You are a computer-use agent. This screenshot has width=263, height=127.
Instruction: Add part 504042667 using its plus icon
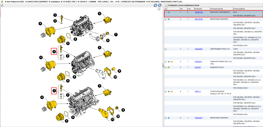(x=165, y=49)
